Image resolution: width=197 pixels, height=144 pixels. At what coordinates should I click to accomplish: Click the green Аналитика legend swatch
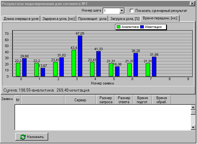tap(118, 27)
